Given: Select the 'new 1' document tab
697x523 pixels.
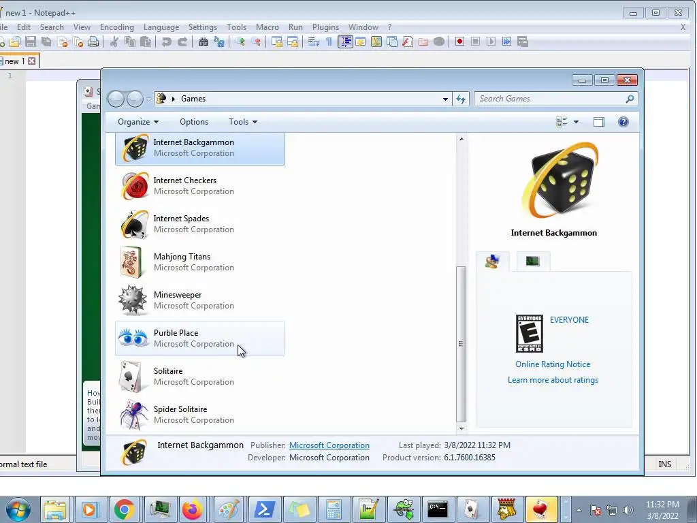Looking at the screenshot, I should (x=15, y=61).
